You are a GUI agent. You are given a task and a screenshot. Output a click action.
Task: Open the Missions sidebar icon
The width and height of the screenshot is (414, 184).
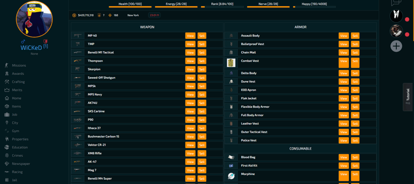point(7,66)
